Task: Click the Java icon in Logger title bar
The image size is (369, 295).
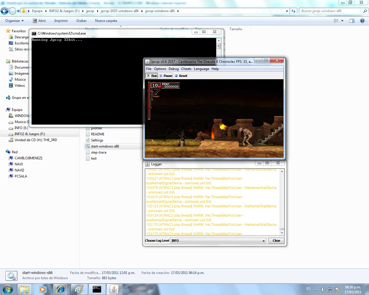Action: pyautogui.click(x=147, y=164)
